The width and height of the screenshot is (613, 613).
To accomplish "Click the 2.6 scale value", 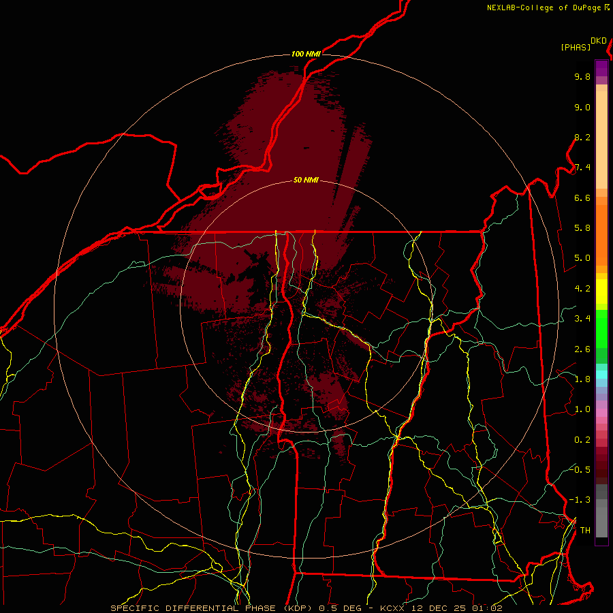I will (x=582, y=349).
